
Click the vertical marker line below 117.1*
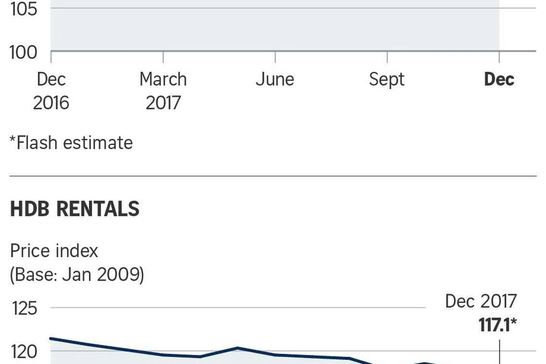[x=500, y=352]
